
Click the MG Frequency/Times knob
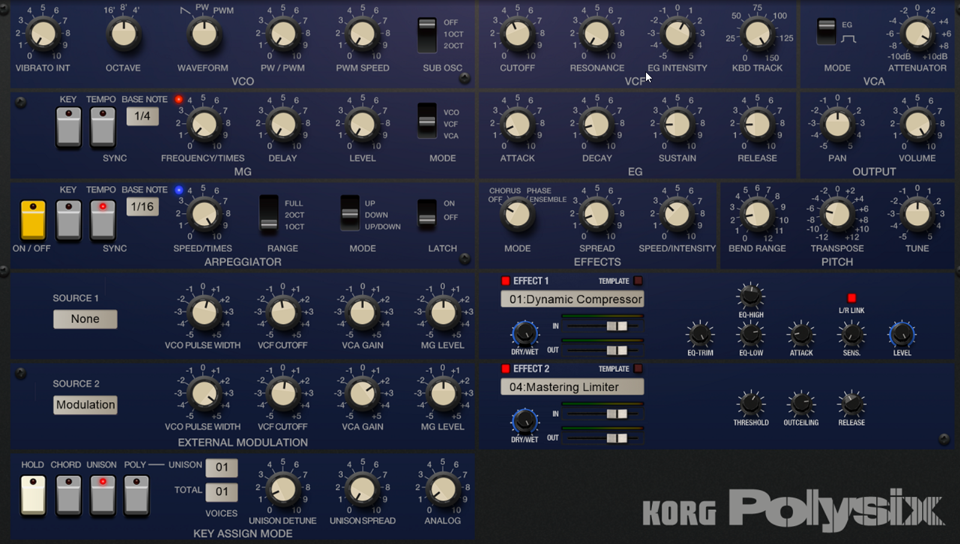pos(204,125)
